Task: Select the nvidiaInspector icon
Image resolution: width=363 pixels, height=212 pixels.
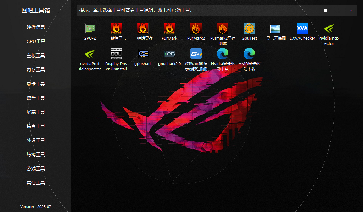Action: [329, 28]
